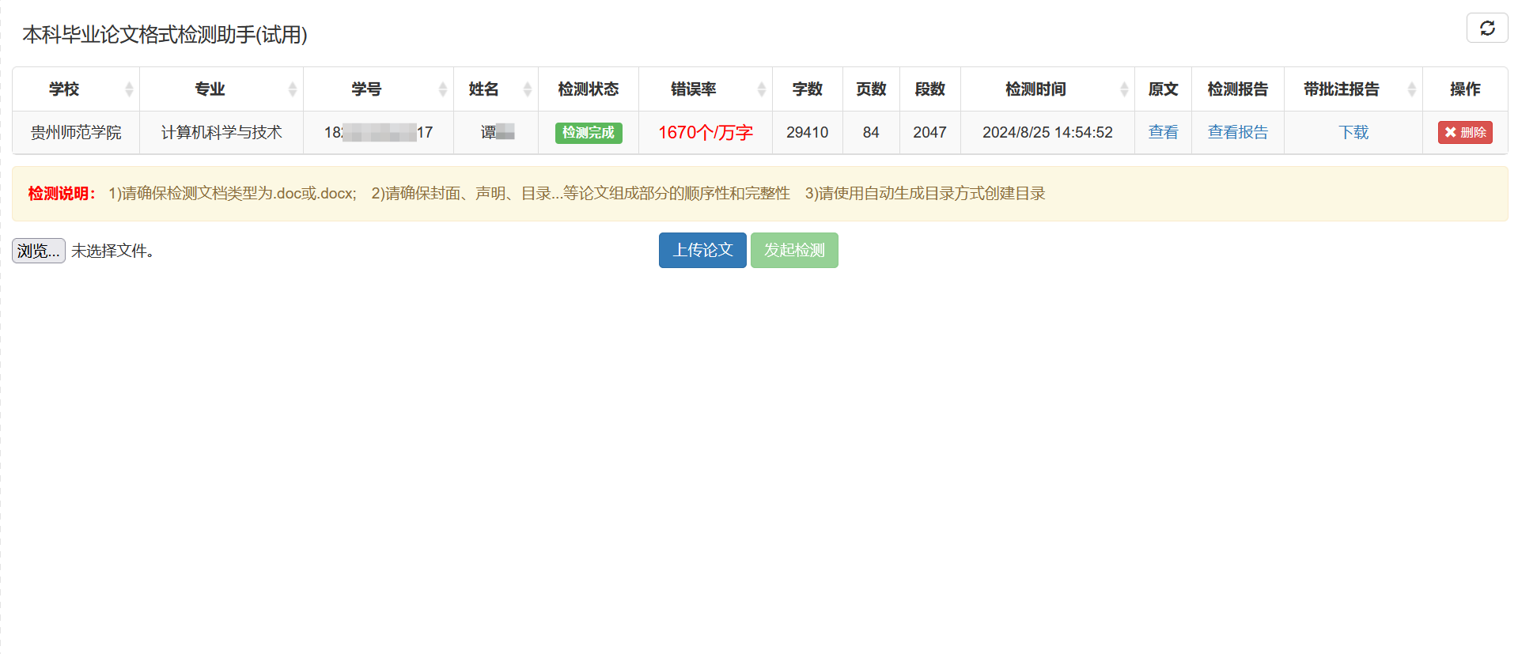Click the 1670个/万字 error rate cell
The height and width of the screenshot is (654, 1518).
(705, 132)
